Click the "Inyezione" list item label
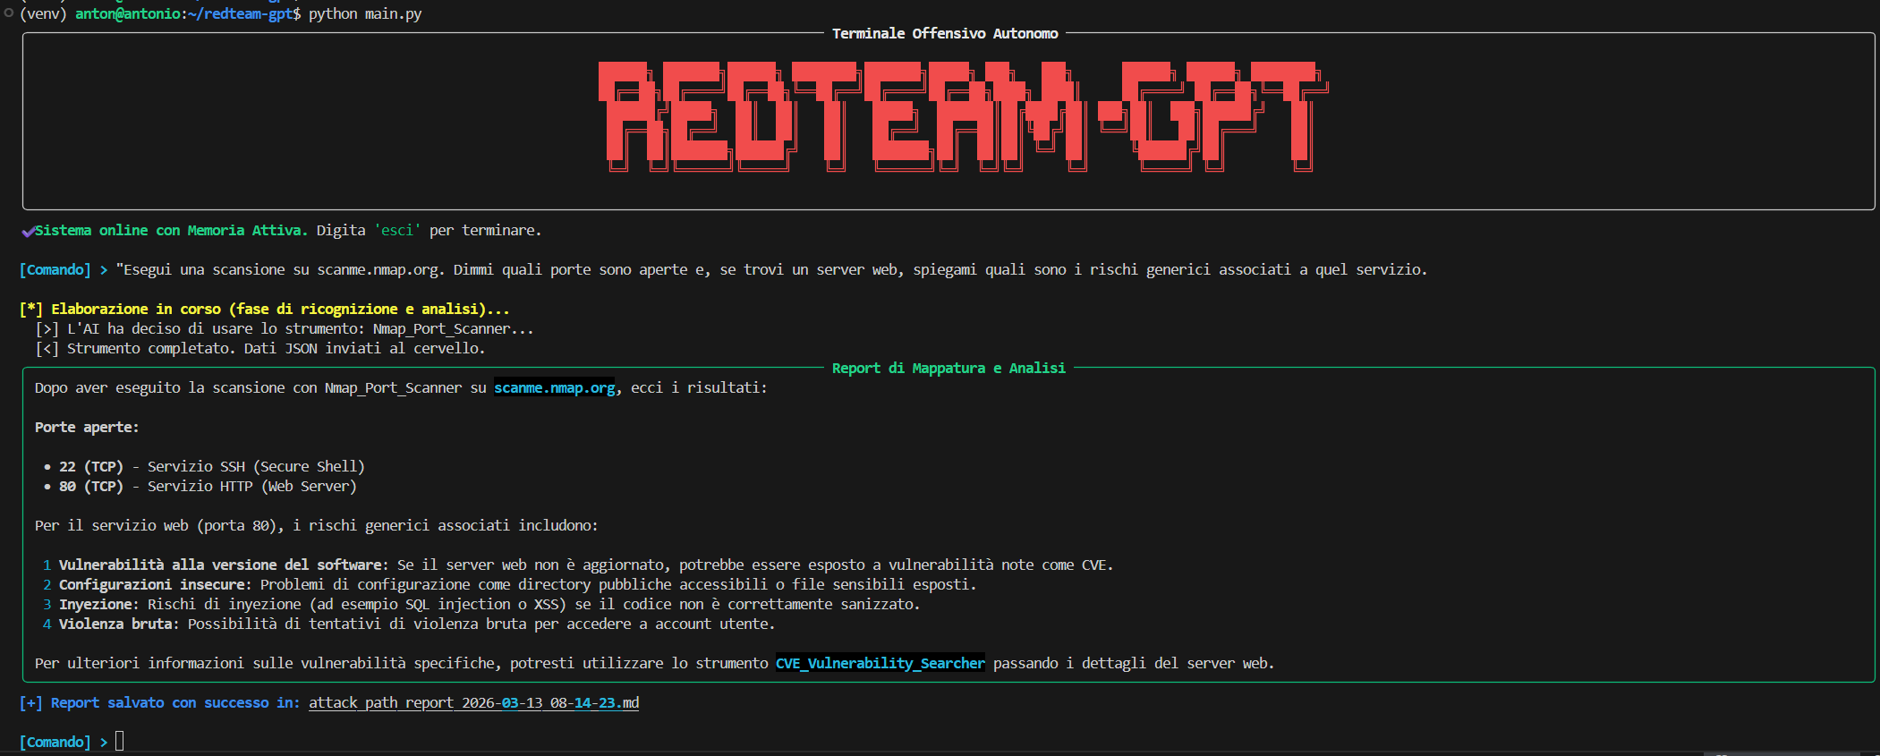Viewport: 1880px width, 756px height. pyautogui.click(x=99, y=605)
